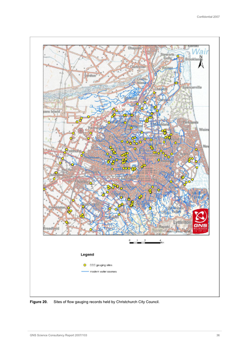Select the 'CCC gauging sites' legend label
249x353 pixels.
point(101,265)
